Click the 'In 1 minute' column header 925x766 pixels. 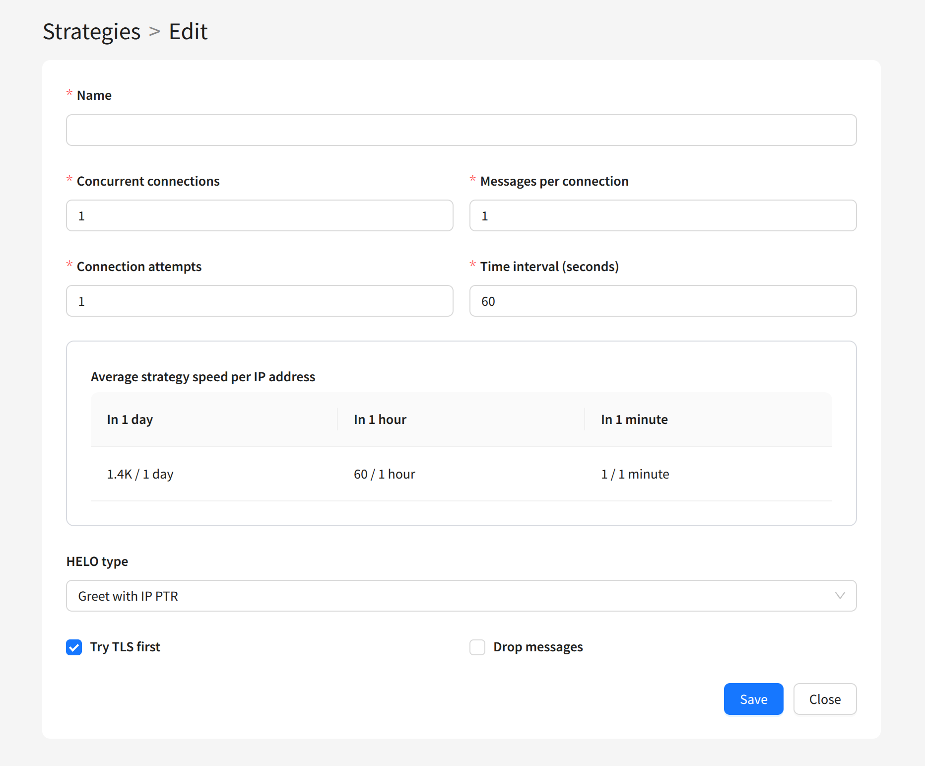634,419
